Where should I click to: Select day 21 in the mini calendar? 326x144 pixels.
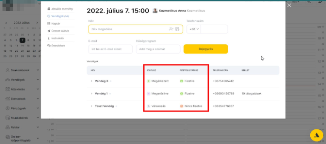22,51
